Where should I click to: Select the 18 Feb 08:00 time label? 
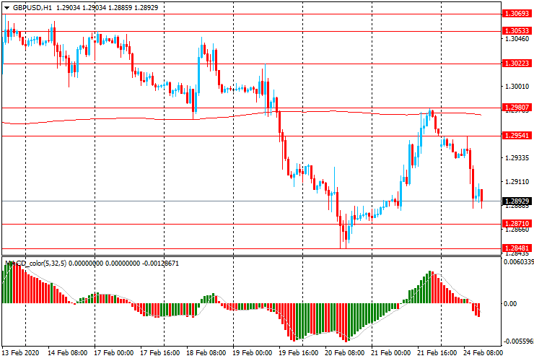[x=206, y=352]
